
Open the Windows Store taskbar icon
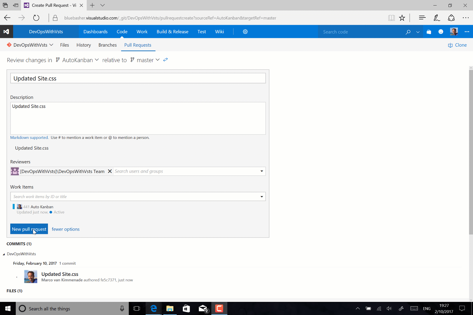[186, 309]
